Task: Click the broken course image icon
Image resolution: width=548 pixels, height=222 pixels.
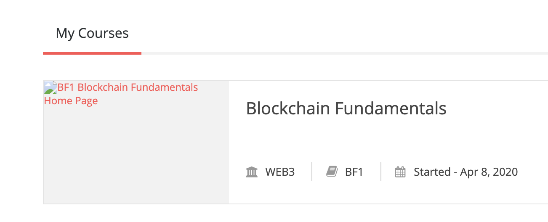Action: [51, 87]
